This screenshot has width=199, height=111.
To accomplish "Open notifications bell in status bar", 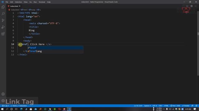I will [x=196, y=106].
